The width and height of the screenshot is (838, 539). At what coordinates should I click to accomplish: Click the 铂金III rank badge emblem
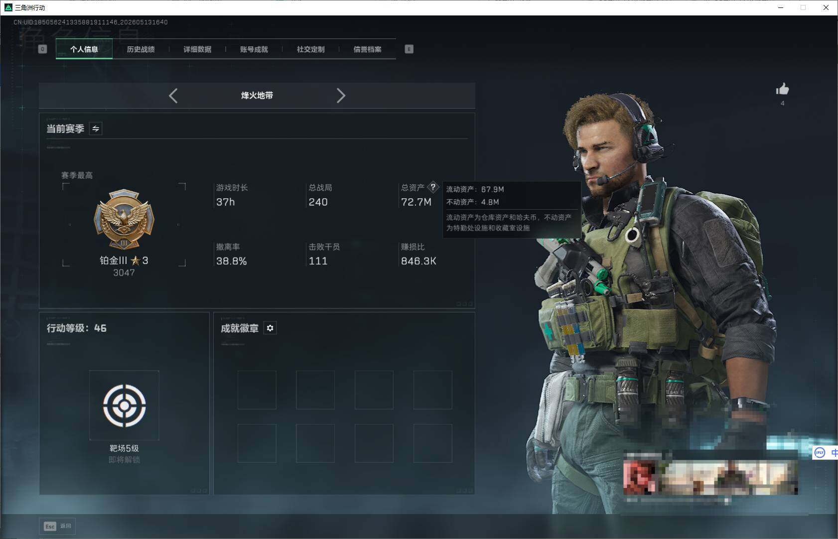pos(124,219)
